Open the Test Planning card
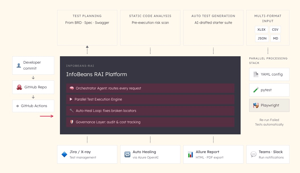 tap(87, 27)
